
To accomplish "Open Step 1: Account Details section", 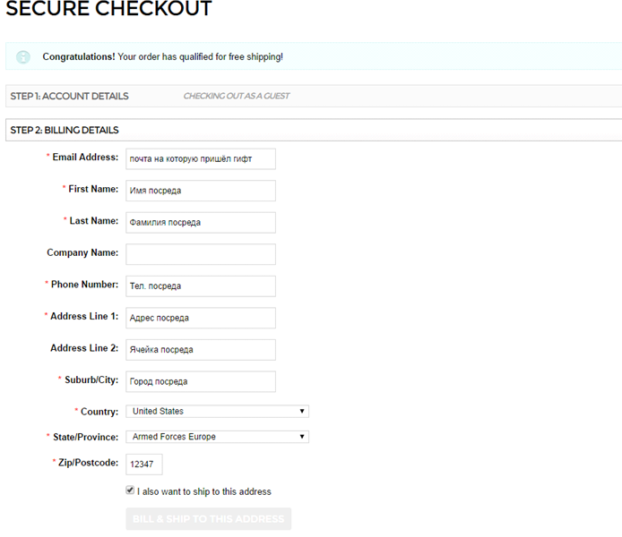I will click(70, 97).
